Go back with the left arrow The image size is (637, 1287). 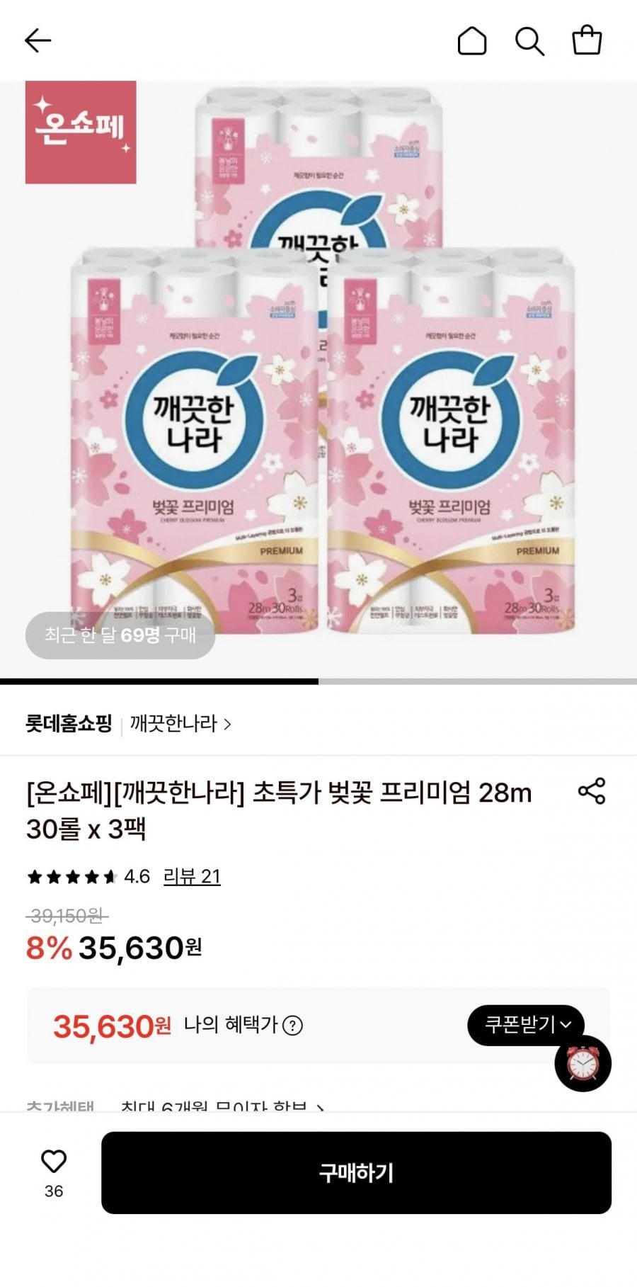(x=38, y=41)
